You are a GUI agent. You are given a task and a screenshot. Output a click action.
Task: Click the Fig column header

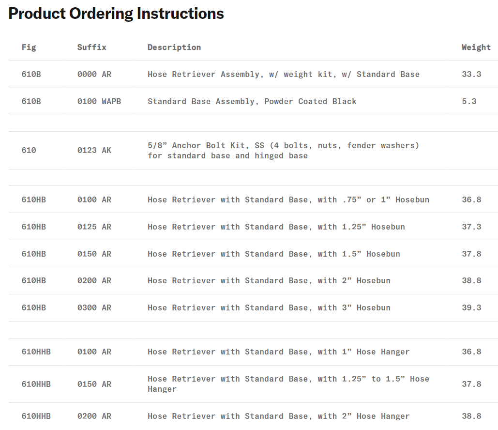click(29, 47)
